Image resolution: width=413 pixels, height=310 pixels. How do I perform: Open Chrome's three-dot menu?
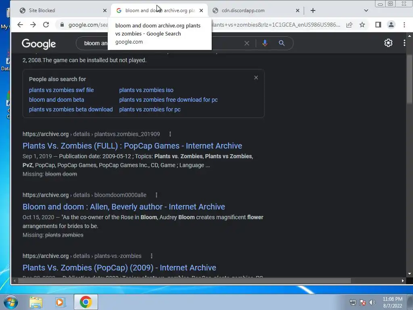(404, 25)
